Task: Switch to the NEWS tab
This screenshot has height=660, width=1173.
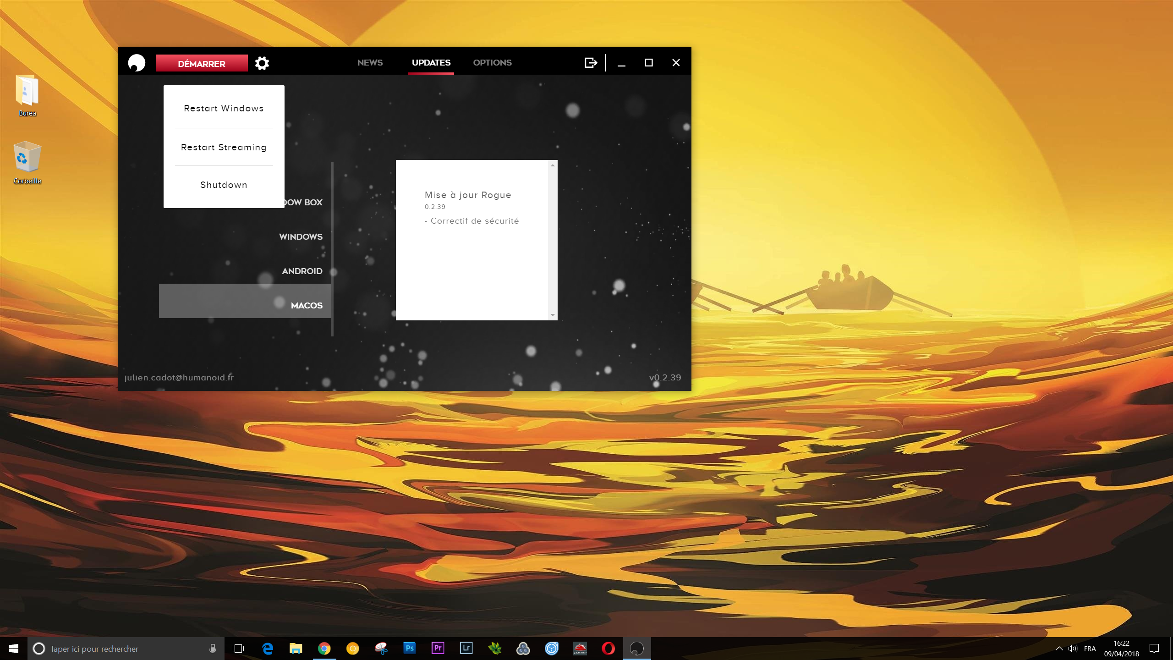Action: (x=370, y=62)
